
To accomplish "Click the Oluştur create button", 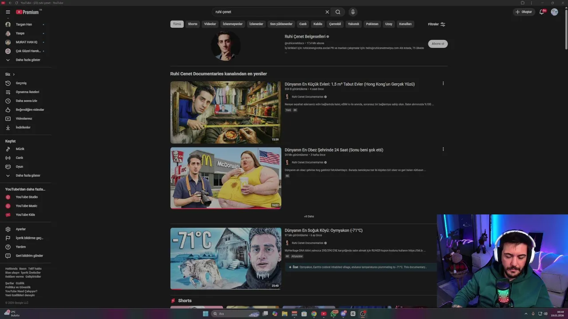I will click(x=524, y=12).
